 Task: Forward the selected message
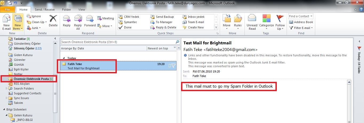coord(90,21)
